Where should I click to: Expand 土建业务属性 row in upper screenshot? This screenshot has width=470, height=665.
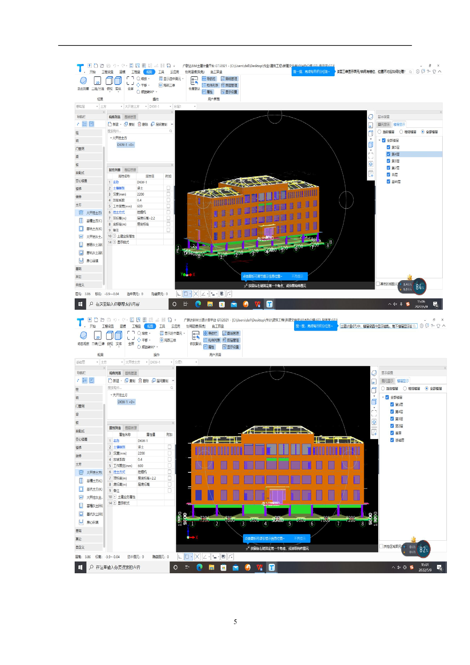tap(114, 236)
